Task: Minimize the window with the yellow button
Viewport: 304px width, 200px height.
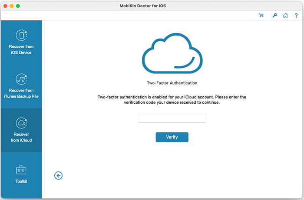Action: 12,6
